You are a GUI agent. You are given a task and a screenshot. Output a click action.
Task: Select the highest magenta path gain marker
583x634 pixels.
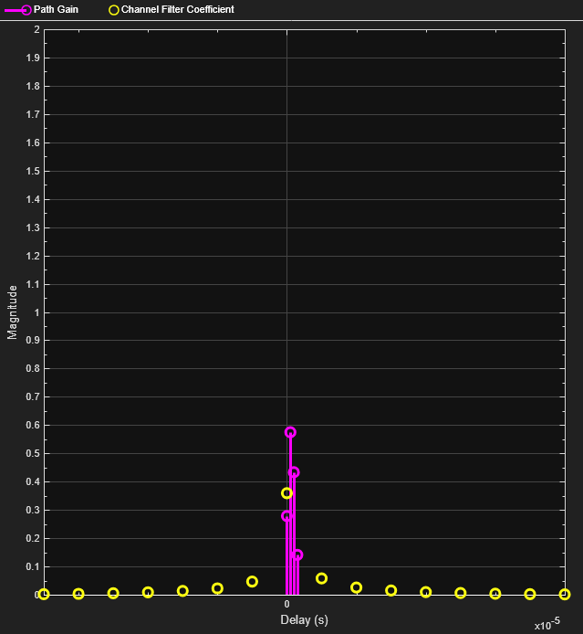coord(290,432)
